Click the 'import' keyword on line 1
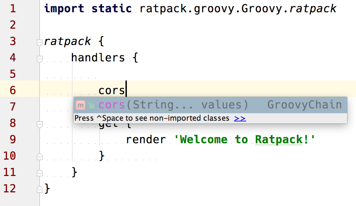Viewport: 356px width, 206px height. coord(64,9)
